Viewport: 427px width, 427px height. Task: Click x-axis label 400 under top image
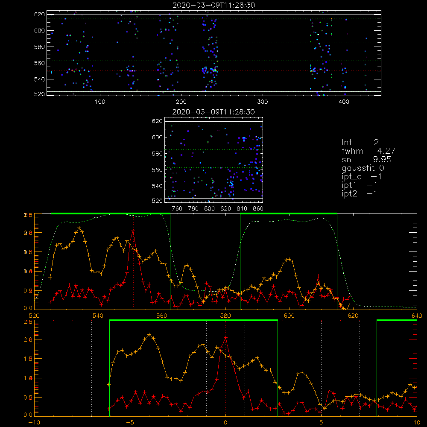(x=344, y=102)
